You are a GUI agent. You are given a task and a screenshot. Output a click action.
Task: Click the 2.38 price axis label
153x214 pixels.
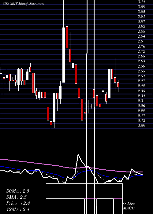(x=141, y=91)
